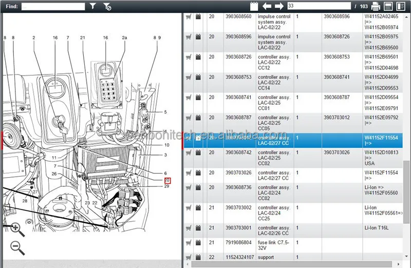Select the highlighted callout 20 in the diagram
Image resolution: width=411 pixels, height=268 pixels.
pyautogui.click(x=167, y=181)
